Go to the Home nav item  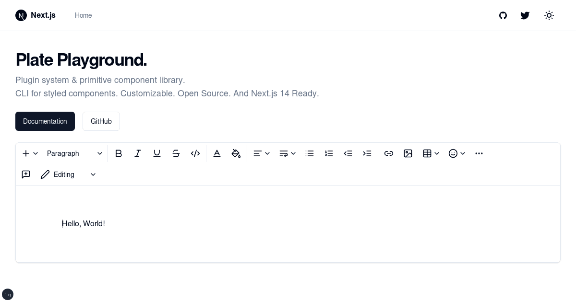tap(83, 15)
